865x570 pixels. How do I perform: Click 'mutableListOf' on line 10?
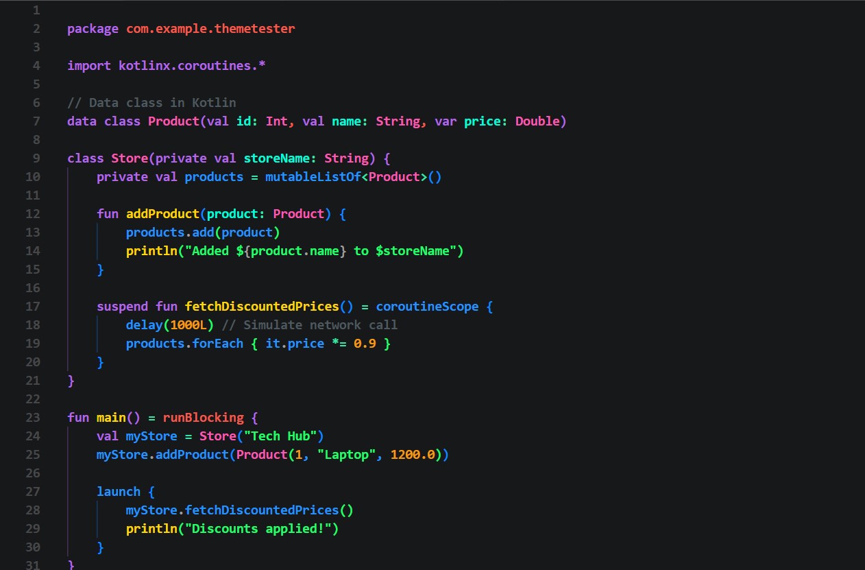pos(313,177)
